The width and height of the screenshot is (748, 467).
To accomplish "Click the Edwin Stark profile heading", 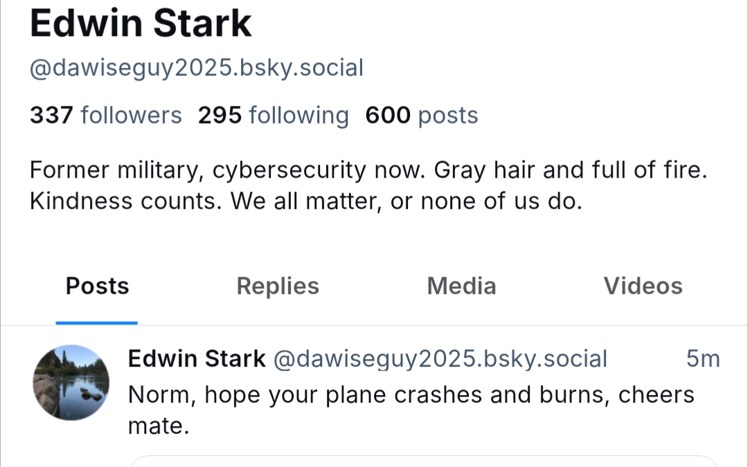I will [x=141, y=24].
